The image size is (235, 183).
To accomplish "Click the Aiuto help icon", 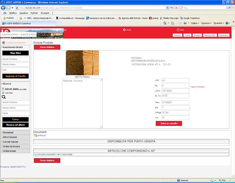I will click(x=124, y=30).
